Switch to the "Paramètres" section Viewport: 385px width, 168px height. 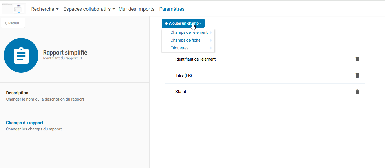tap(172, 9)
